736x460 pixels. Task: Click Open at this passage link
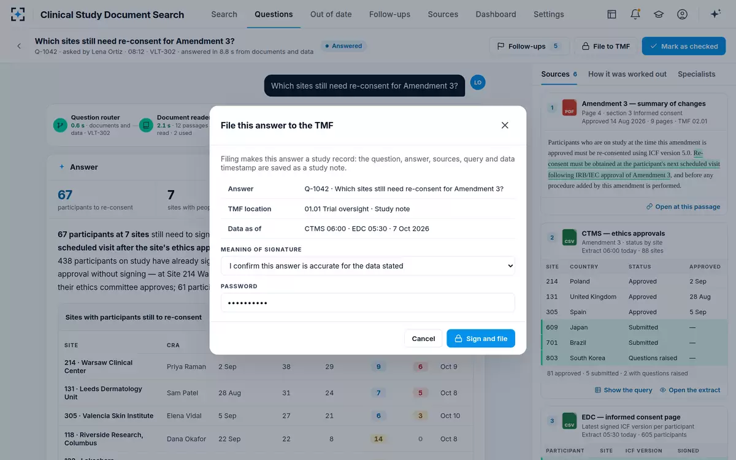coord(683,207)
